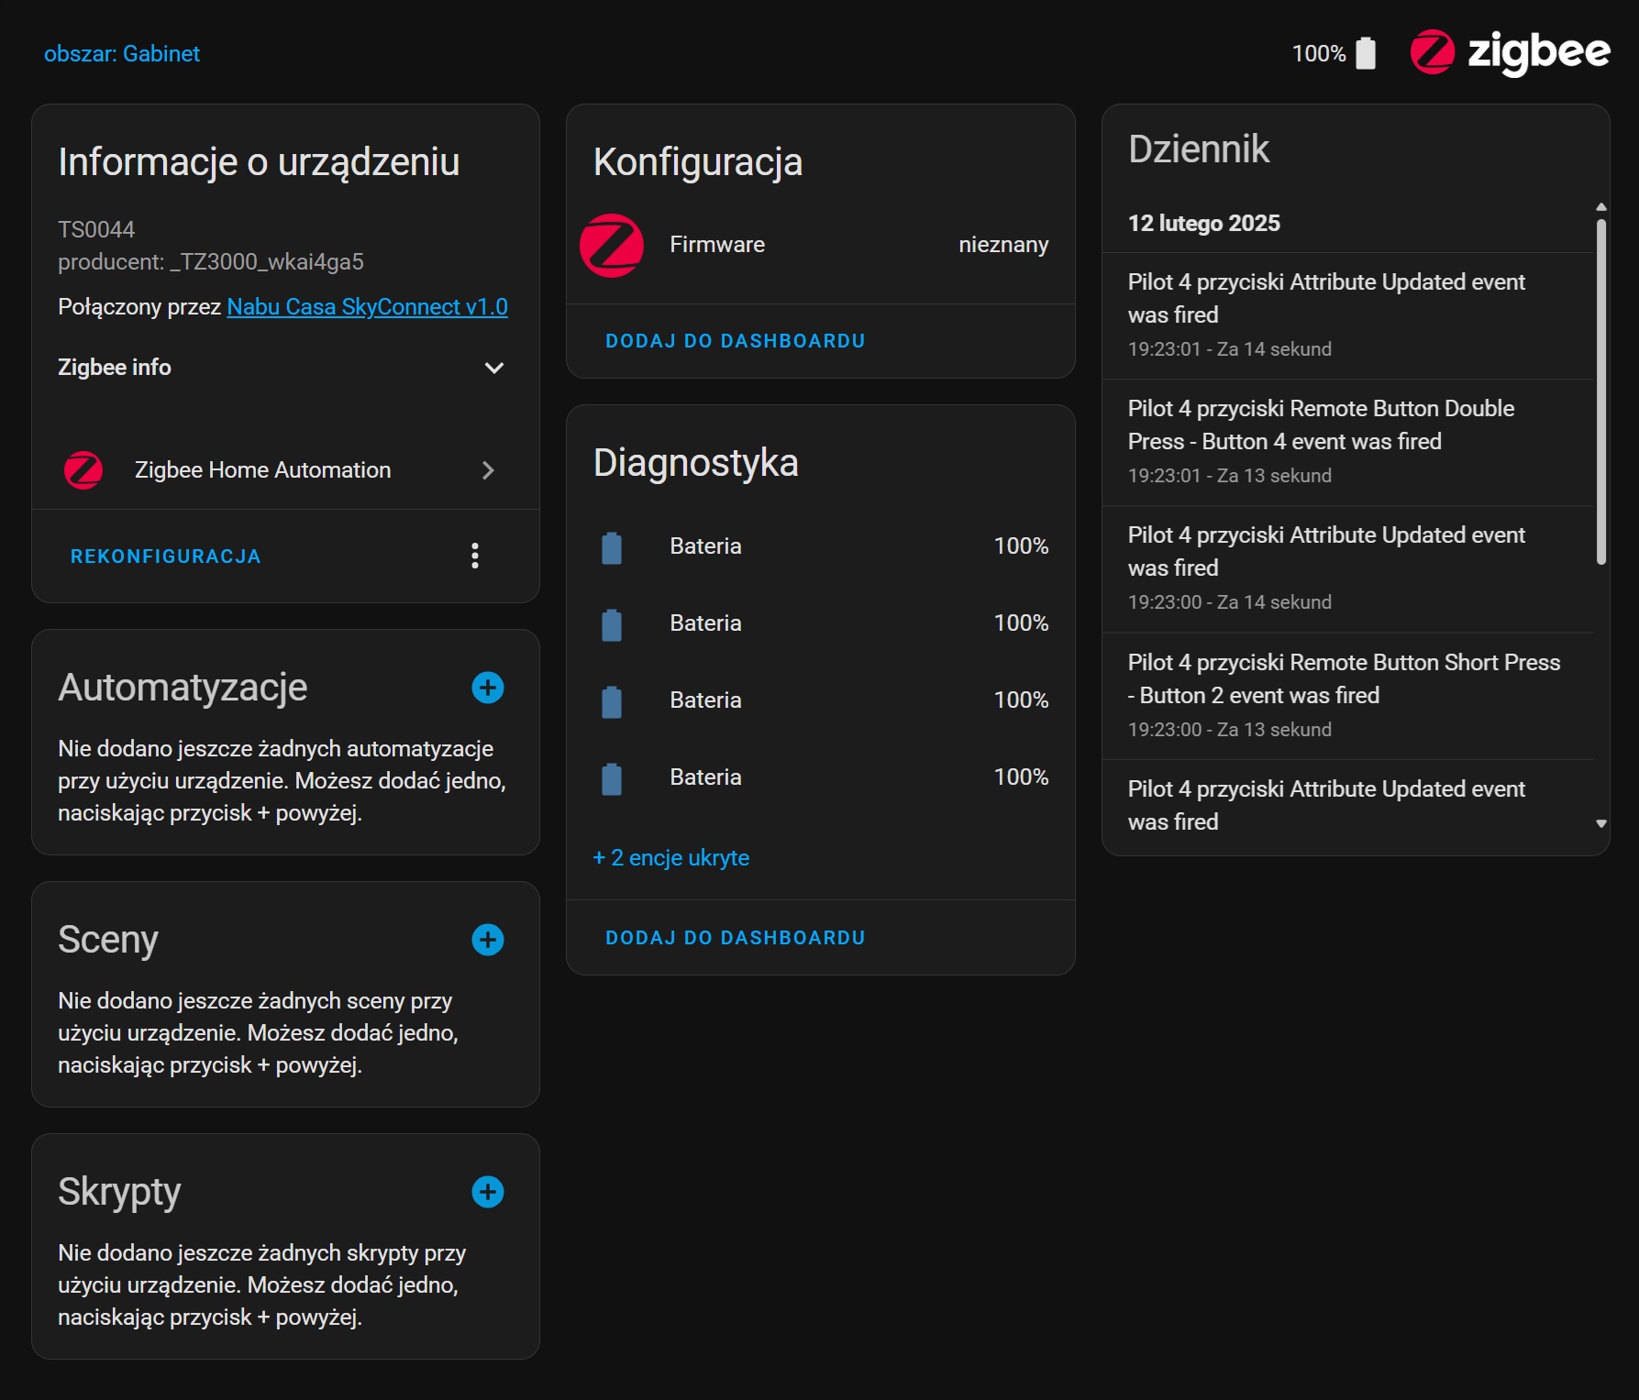Expand the Zigbee info section
The image size is (1639, 1400).
coord(493,368)
